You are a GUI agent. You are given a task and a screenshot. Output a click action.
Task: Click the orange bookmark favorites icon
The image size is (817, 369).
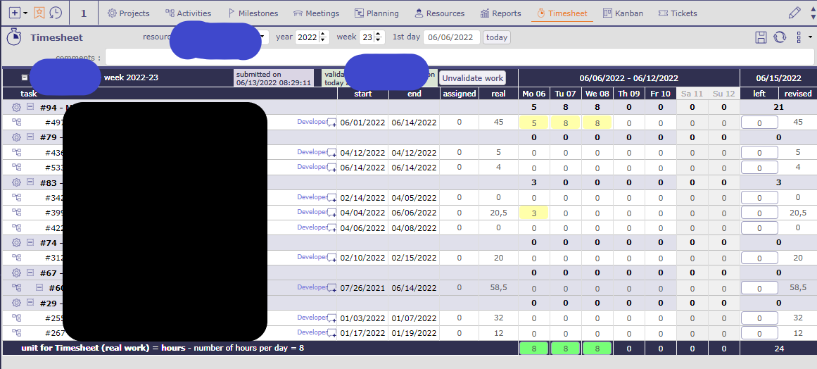tap(39, 13)
